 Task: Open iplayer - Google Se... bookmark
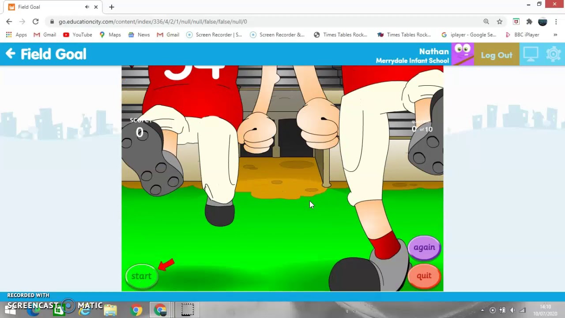coord(468,34)
